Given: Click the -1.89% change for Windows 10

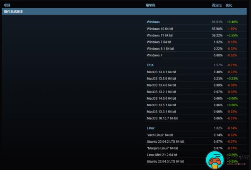Looking at the screenshot, I should point(232,29).
